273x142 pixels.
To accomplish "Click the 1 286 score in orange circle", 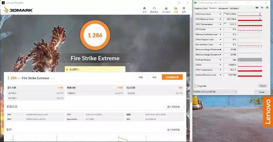I will point(95,35).
